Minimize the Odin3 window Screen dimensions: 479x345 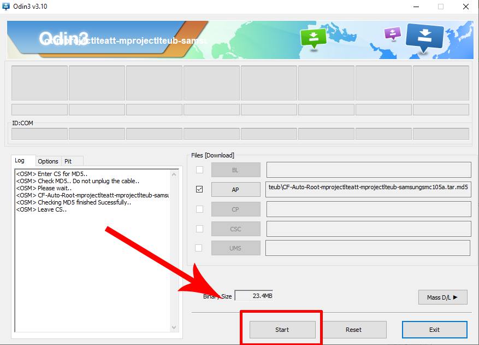[x=416, y=7]
